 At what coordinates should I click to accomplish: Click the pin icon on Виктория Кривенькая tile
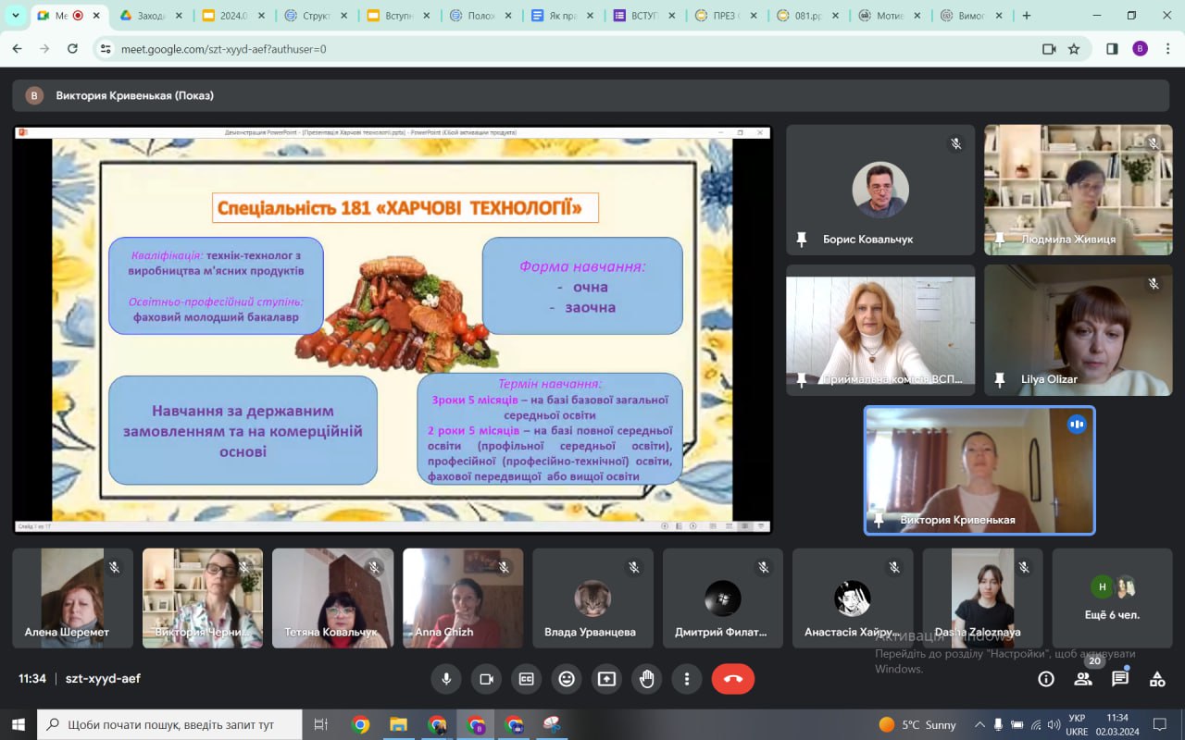(x=879, y=520)
